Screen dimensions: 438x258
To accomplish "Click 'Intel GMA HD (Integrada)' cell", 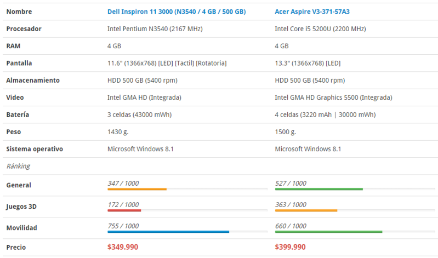I will point(144,98).
